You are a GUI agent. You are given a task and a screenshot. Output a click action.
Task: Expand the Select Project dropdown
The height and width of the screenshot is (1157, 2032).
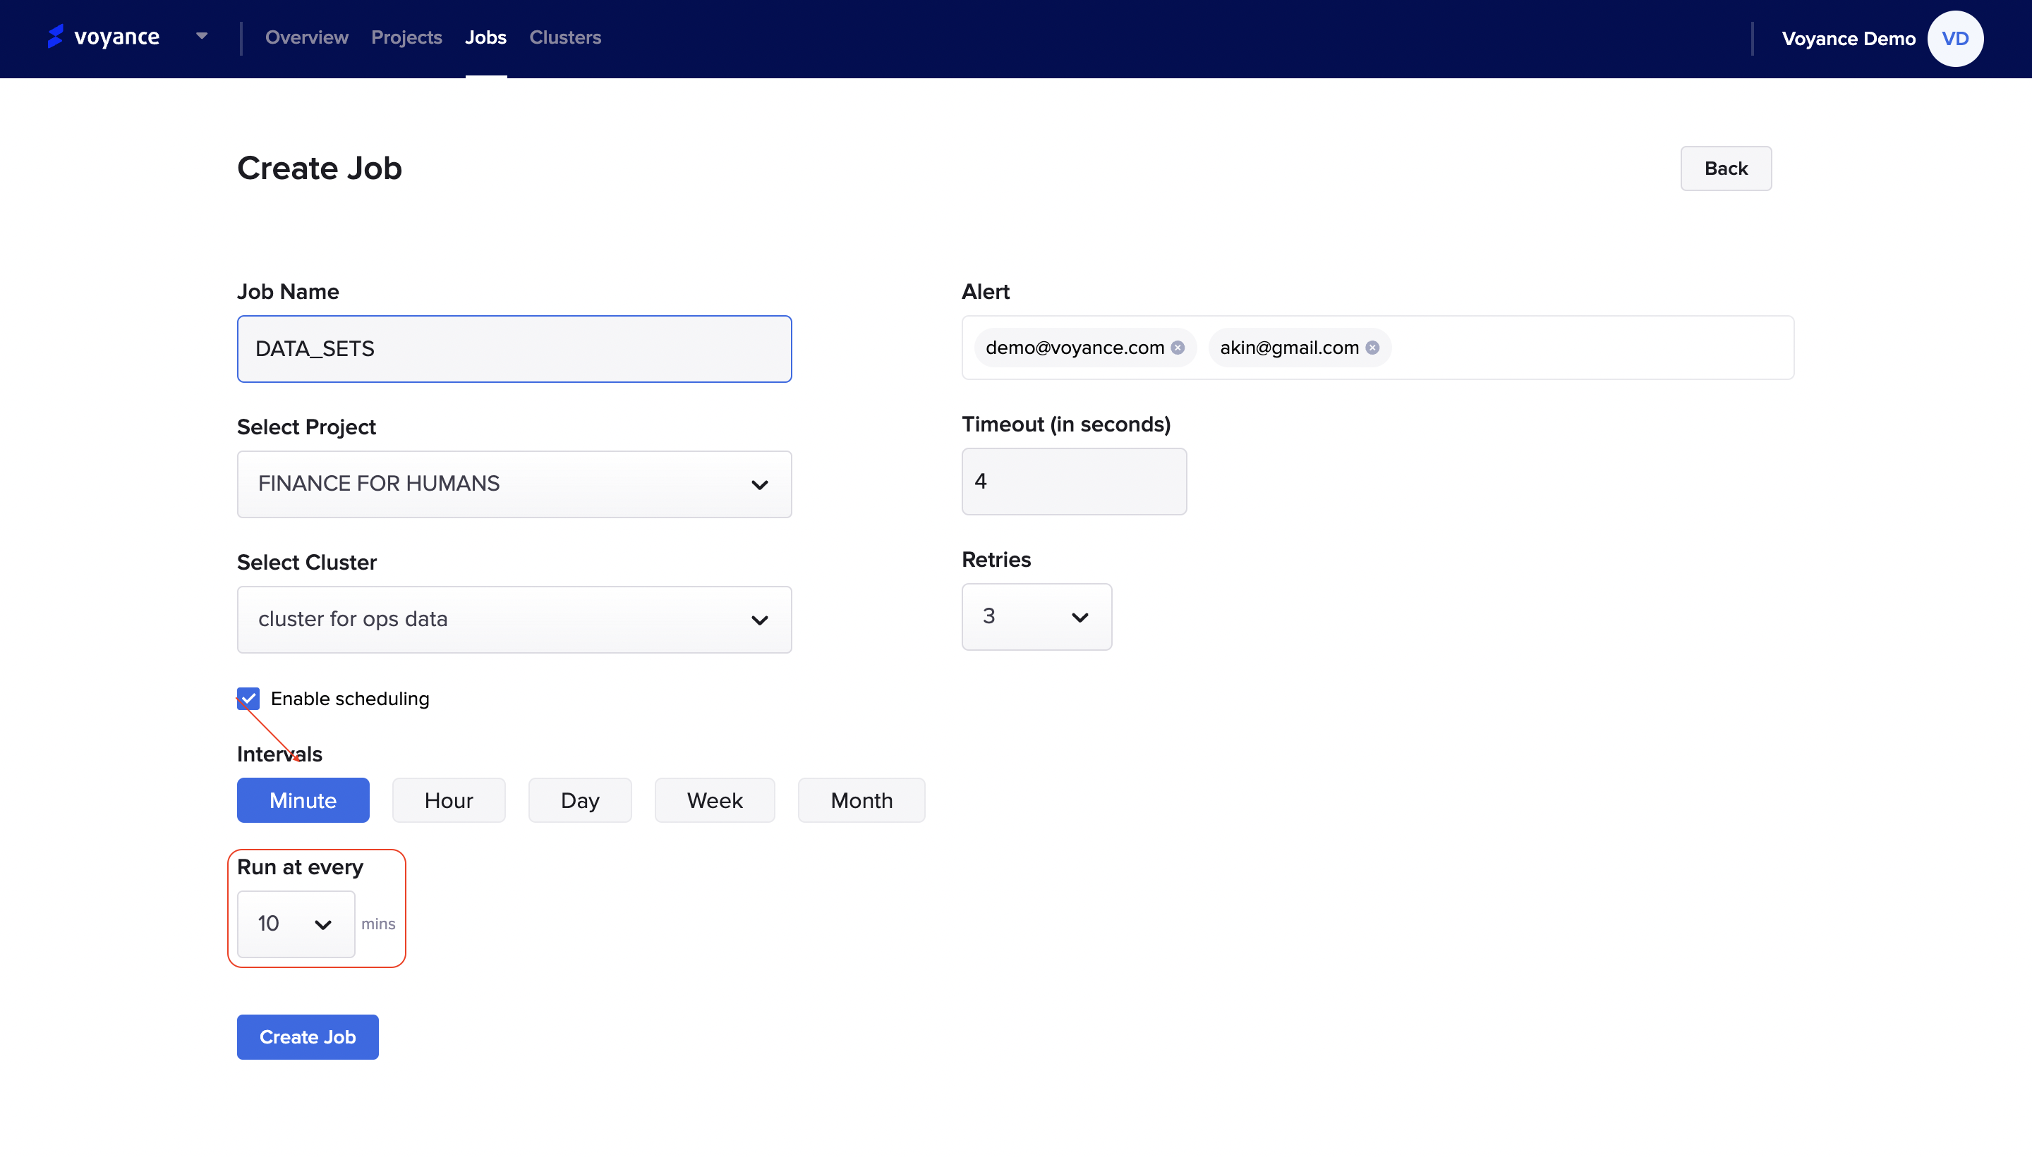pyautogui.click(x=514, y=484)
